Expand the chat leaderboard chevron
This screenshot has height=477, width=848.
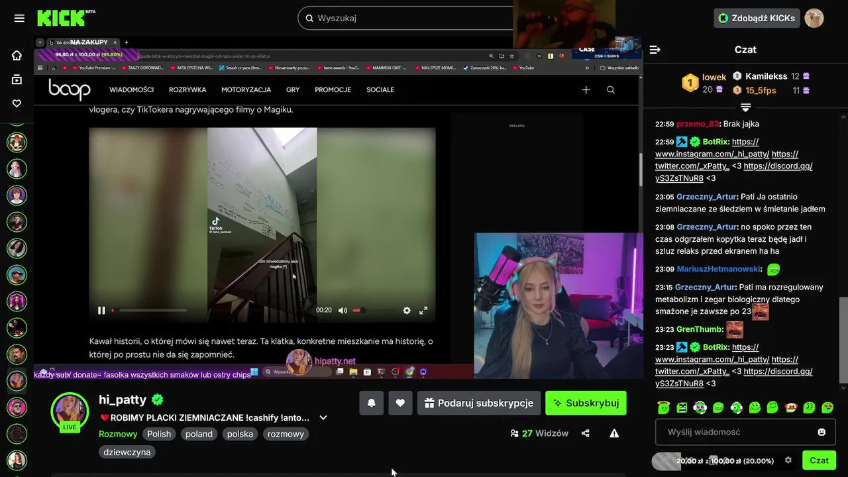(x=745, y=107)
